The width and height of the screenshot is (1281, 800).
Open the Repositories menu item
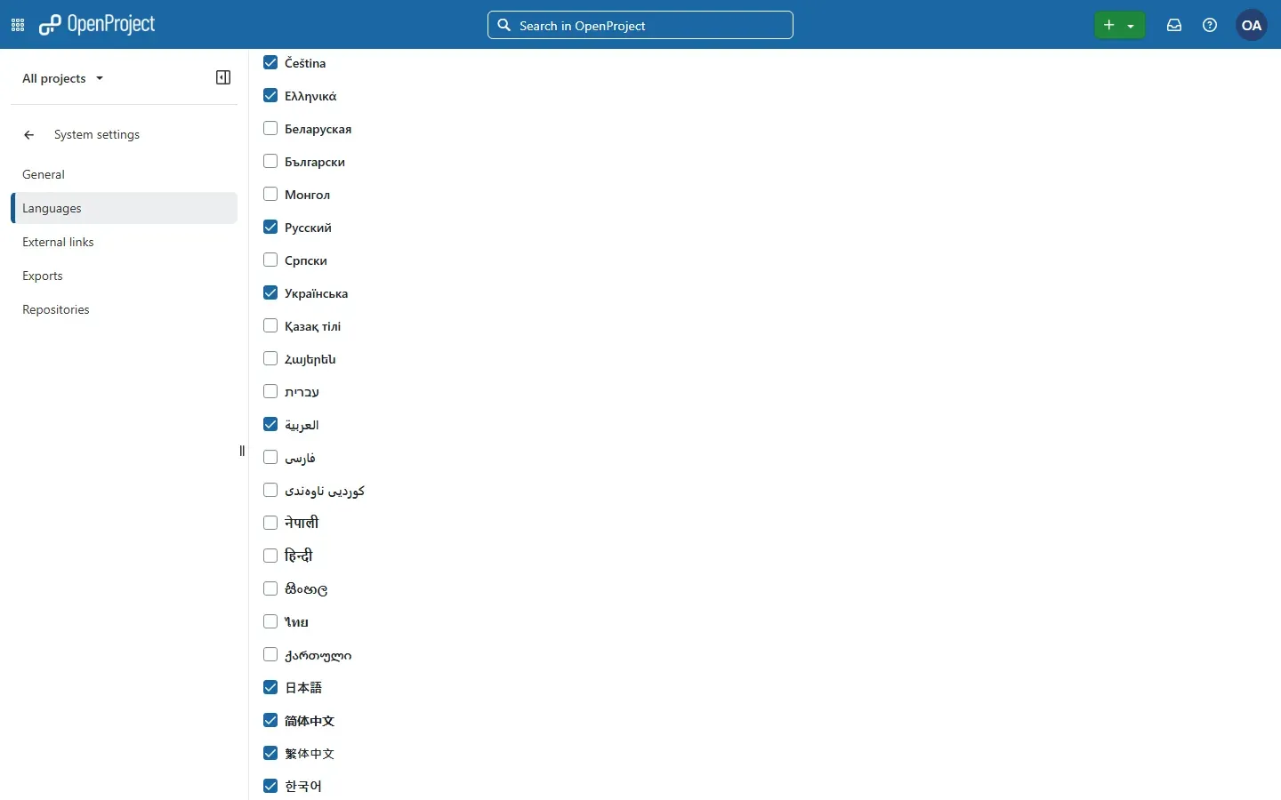click(125, 309)
